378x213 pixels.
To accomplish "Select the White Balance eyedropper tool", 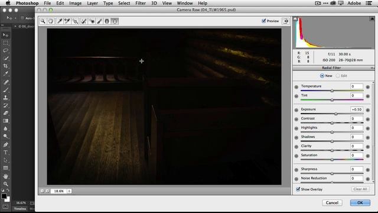I will 59,21.
